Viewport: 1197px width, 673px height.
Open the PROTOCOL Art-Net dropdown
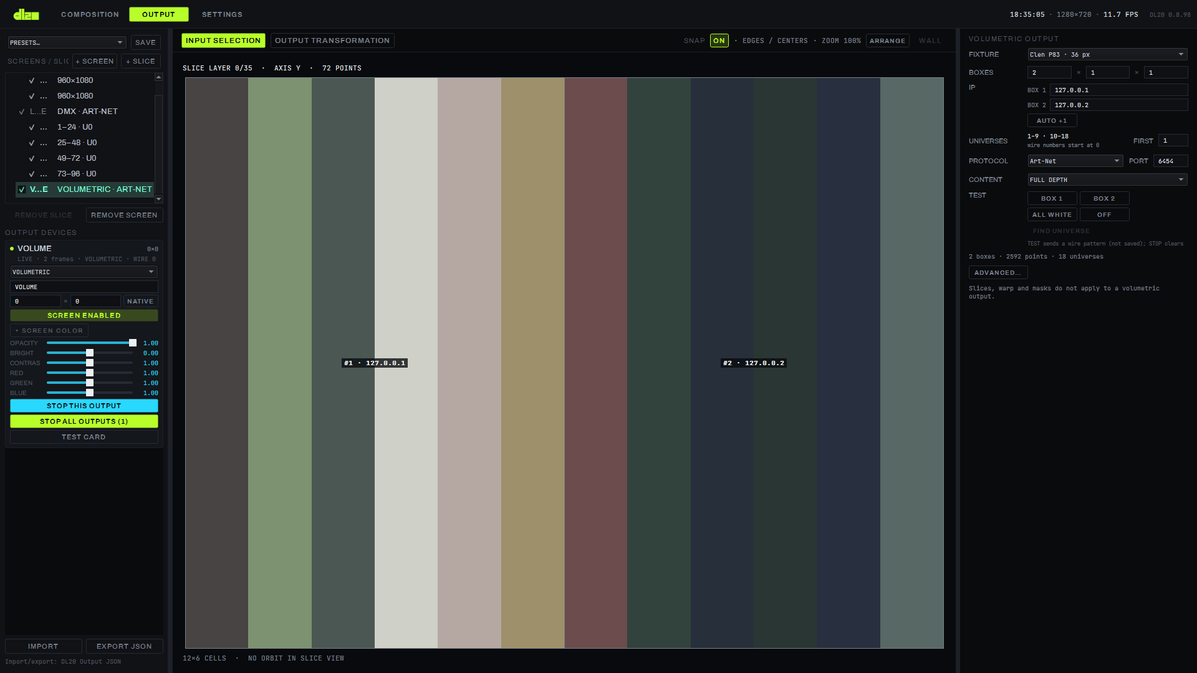click(1075, 161)
